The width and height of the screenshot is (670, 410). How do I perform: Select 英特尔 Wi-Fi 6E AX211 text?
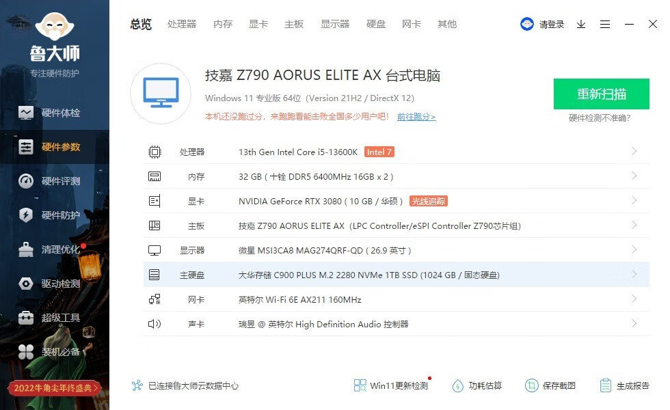pos(299,300)
